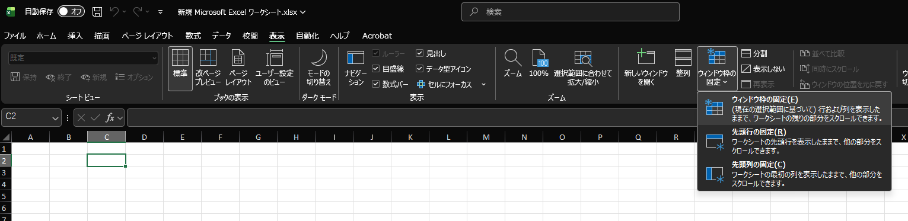
Task: Click the ウィンドウ枠の固定 dropdown button
Action: coord(717,68)
